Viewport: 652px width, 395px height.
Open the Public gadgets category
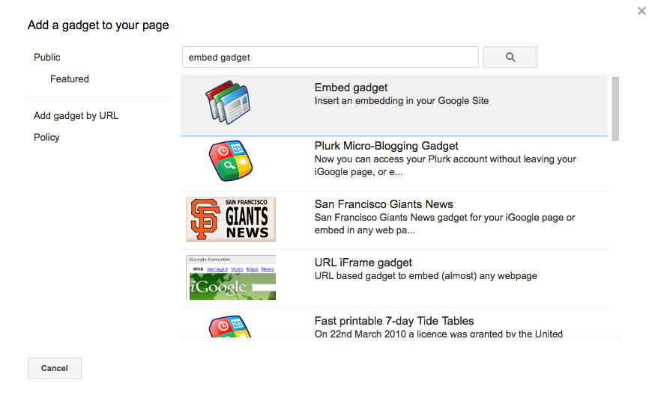point(47,58)
